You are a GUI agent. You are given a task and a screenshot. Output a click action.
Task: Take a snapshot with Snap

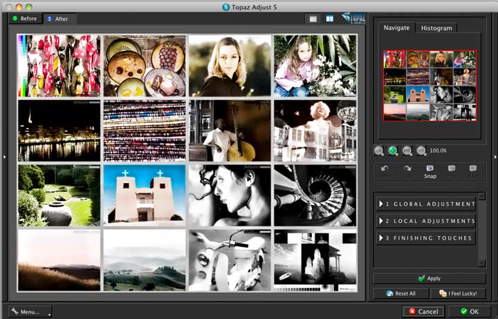tap(430, 171)
